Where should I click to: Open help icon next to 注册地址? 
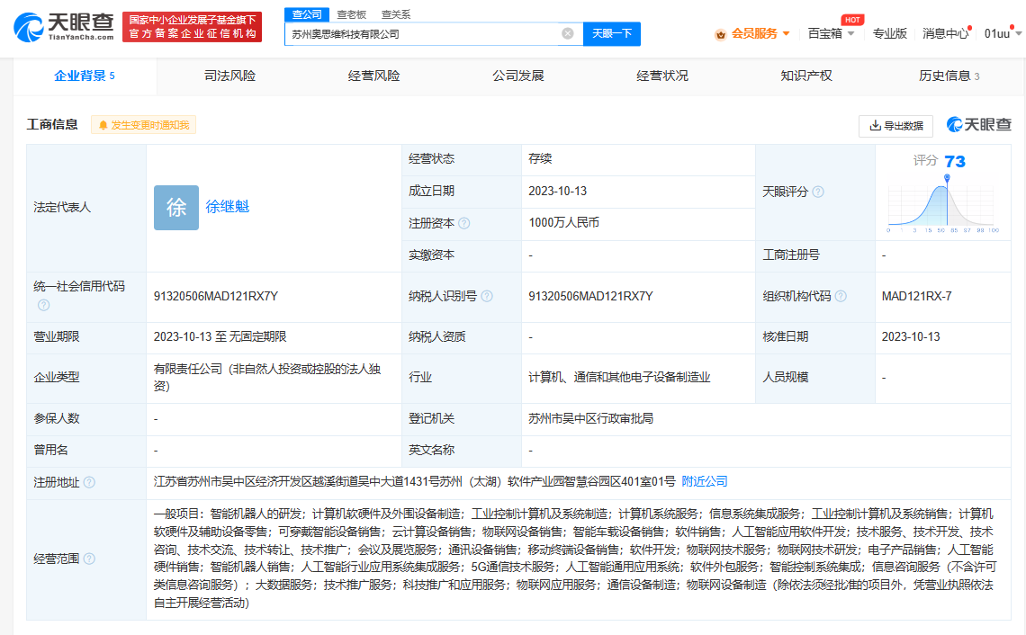[90, 482]
